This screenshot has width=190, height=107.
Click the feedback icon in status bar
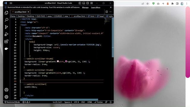click(x=106, y=102)
